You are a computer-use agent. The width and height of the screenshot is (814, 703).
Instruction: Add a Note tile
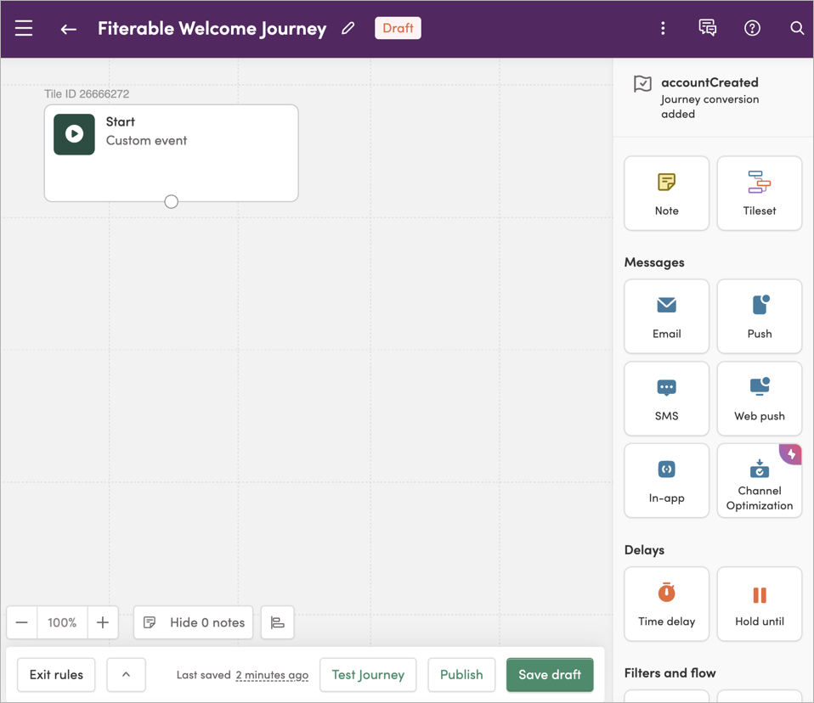click(x=666, y=193)
